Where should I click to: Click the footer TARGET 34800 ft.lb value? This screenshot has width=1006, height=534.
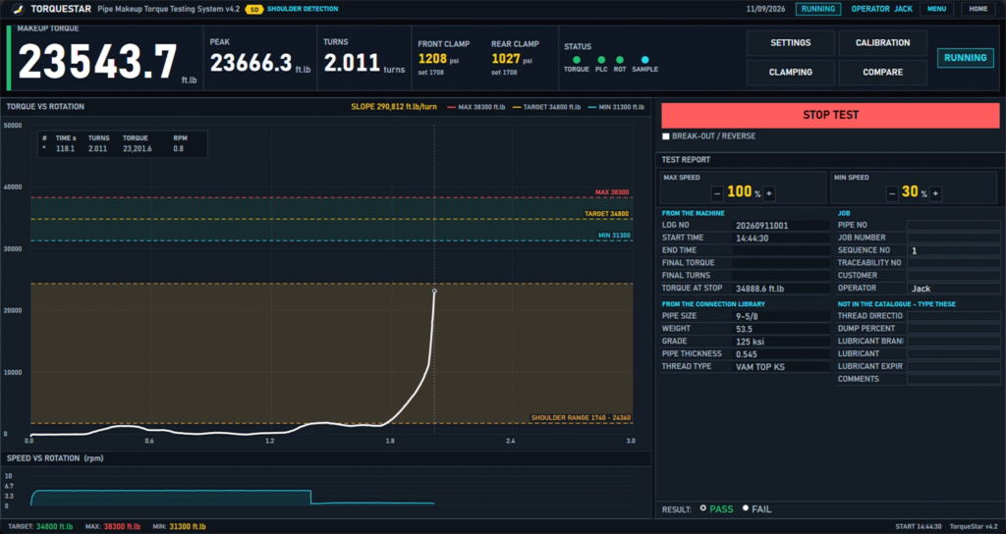(54, 527)
